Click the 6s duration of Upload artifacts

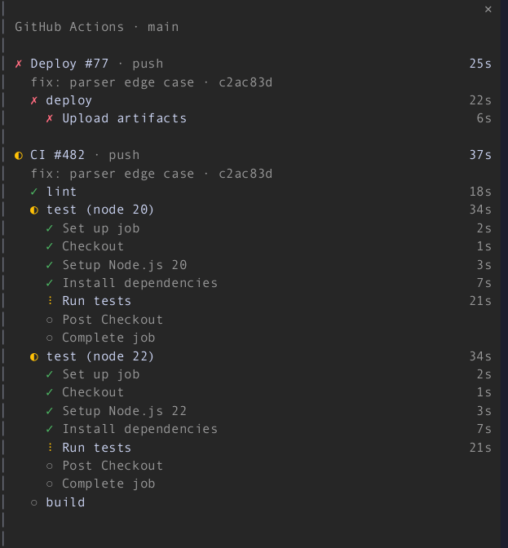click(484, 118)
